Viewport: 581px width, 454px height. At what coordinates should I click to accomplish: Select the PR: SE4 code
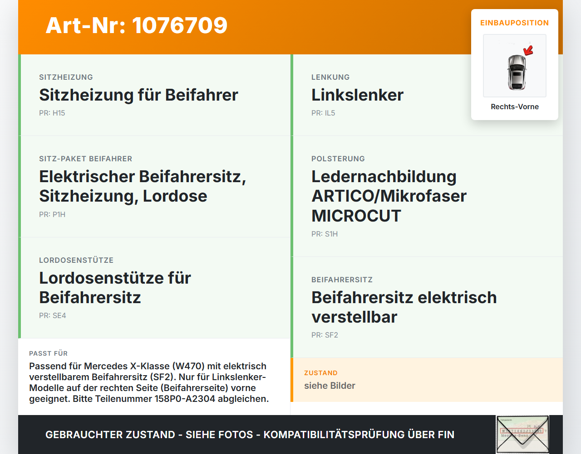(53, 315)
